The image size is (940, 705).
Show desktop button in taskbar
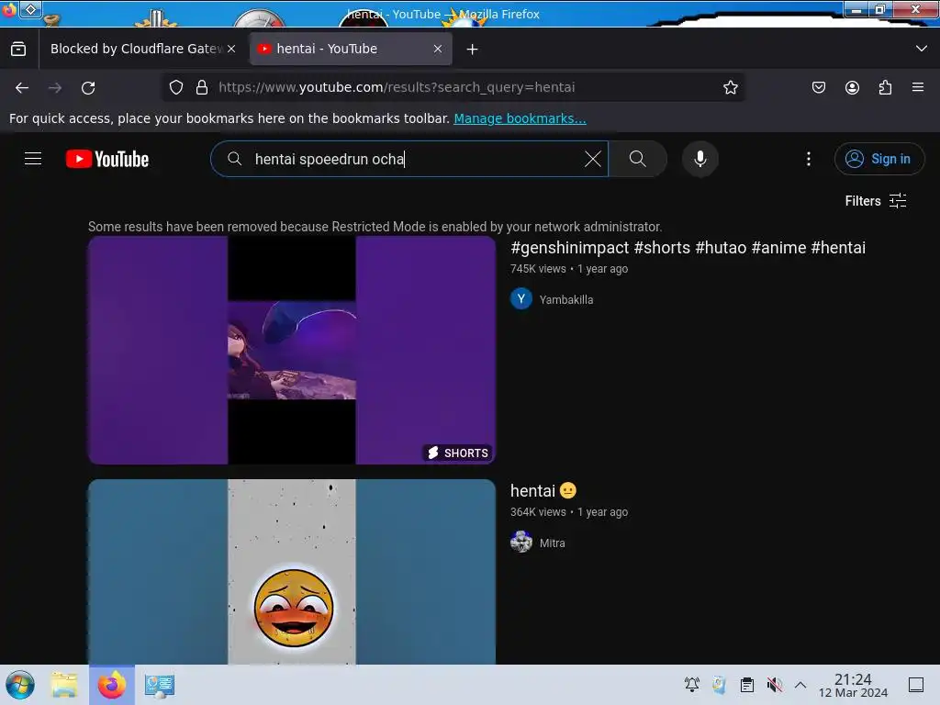(x=916, y=685)
